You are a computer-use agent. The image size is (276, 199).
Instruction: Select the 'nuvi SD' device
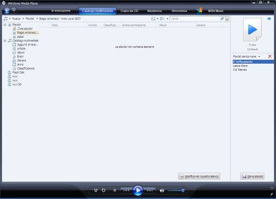(17, 85)
